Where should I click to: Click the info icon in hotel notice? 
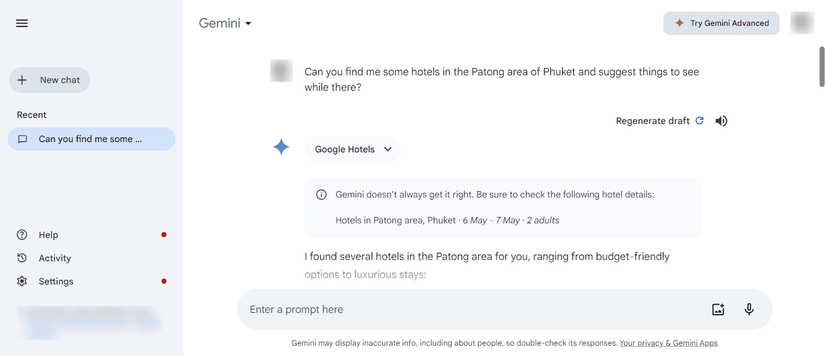point(321,195)
